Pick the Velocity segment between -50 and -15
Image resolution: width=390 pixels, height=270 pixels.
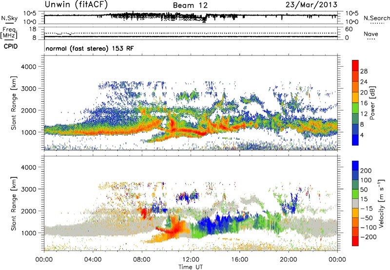(x=355, y=213)
